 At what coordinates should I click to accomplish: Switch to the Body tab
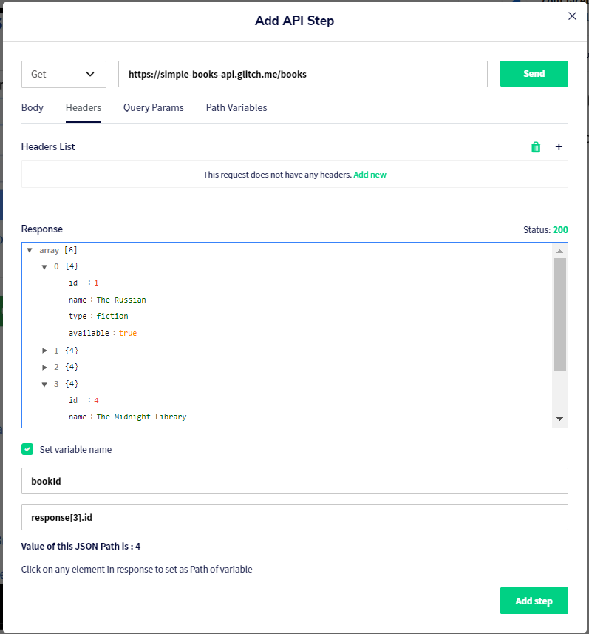(33, 107)
